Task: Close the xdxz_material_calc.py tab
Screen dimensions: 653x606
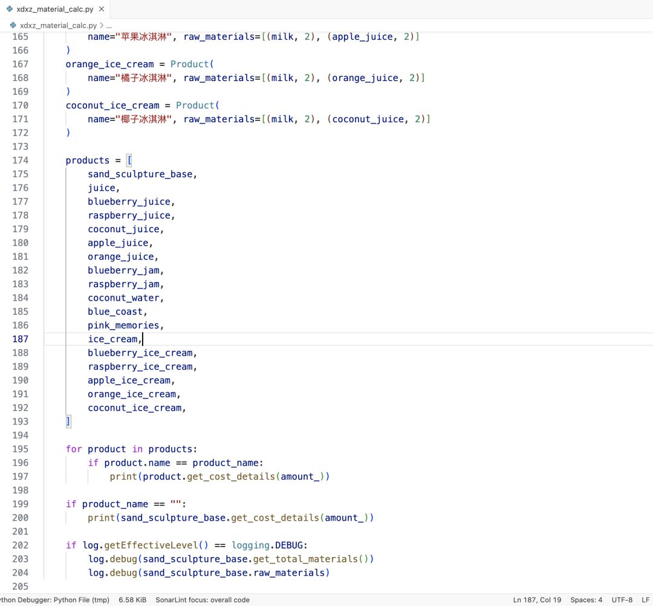Action: [101, 10]
